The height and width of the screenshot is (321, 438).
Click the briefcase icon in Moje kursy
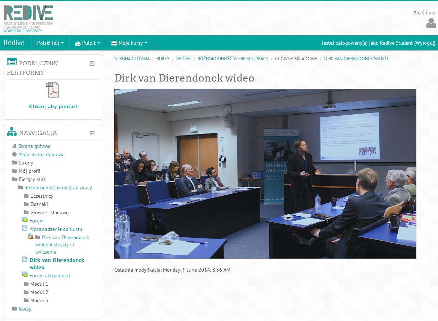[114, 43]
